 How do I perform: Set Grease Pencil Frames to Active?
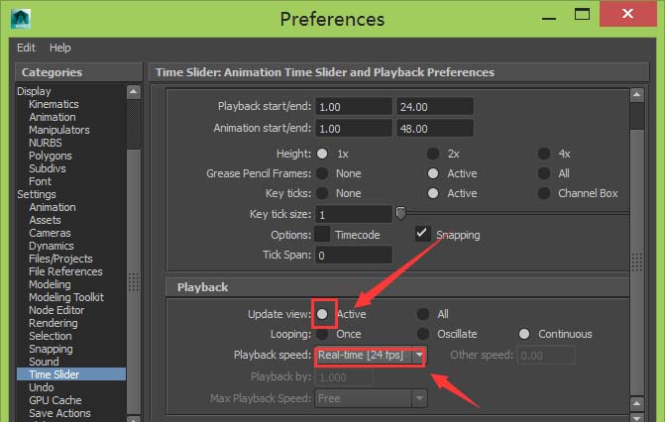(433, 173)
